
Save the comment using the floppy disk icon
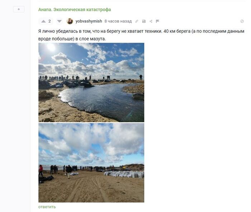144,21
